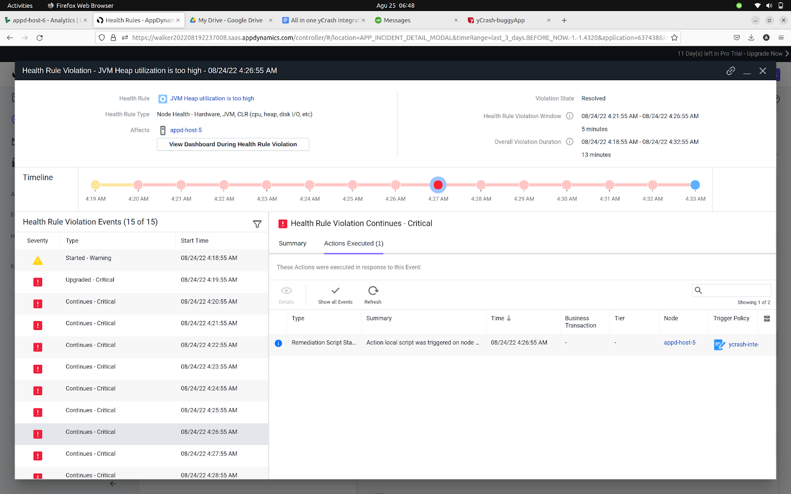Click the site security lock icon
Screen dimensions: 791x494
pos(113,38)
